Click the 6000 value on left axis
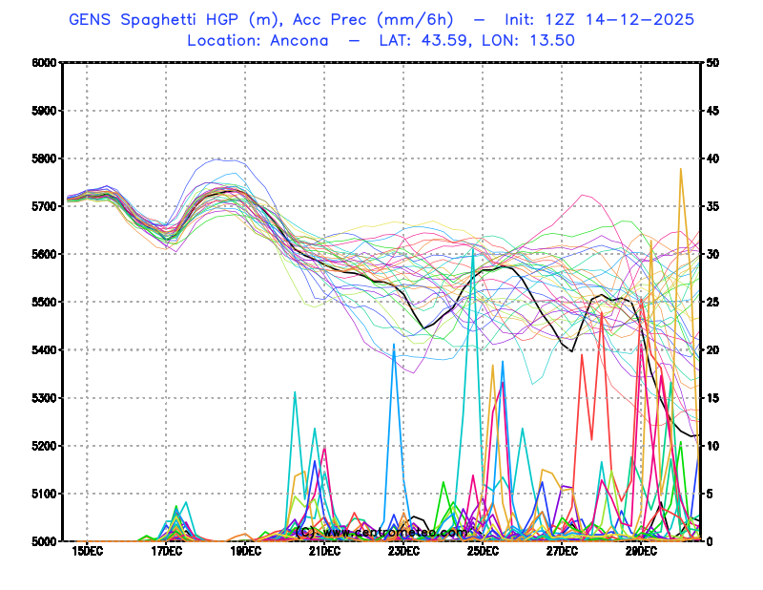763x590 pixels. (44, 63)
